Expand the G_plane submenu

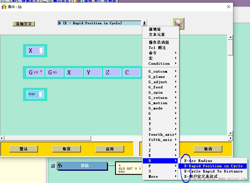pyautogui.click(x=161, y=76)
